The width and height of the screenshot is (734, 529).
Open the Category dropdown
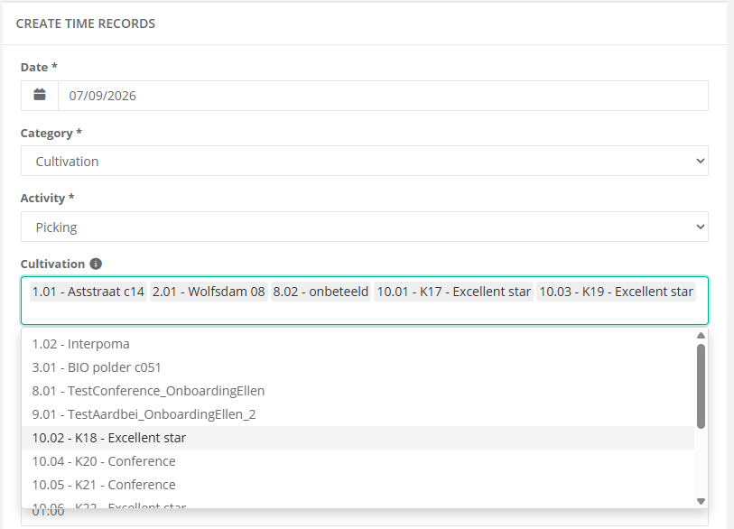pyautogui.click(x=364, y=161)
